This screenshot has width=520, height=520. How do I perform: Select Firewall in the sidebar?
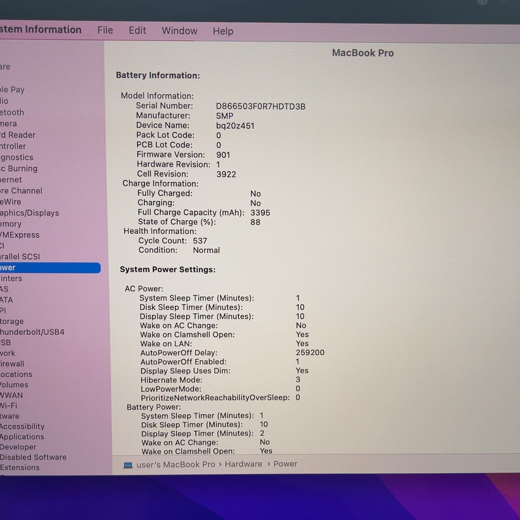12,364
